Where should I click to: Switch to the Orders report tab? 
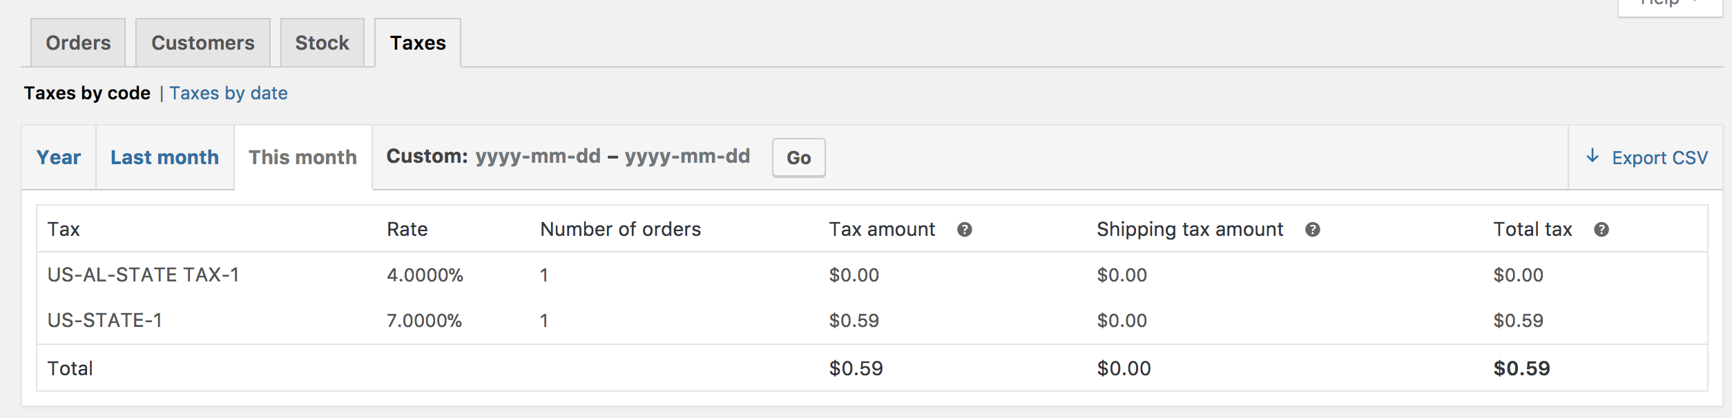pos(78,43)
